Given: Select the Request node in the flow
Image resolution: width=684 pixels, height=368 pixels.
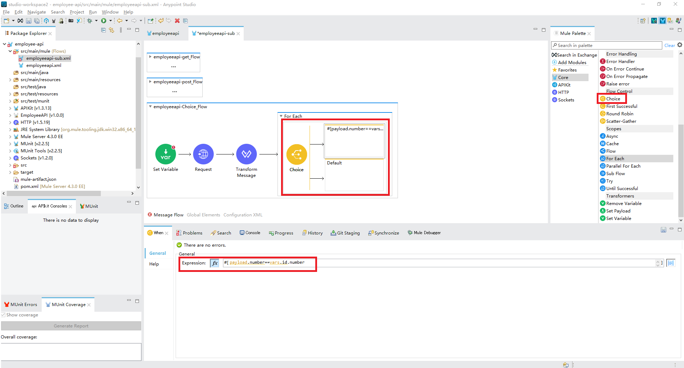Looking at the screenshot, I should (x=203, y=154).
